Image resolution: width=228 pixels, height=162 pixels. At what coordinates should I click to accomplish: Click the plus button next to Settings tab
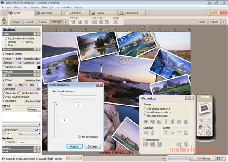click(x=65, y=22)
